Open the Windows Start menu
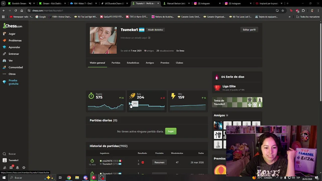322x181 pixels. (x=4, y=178)
